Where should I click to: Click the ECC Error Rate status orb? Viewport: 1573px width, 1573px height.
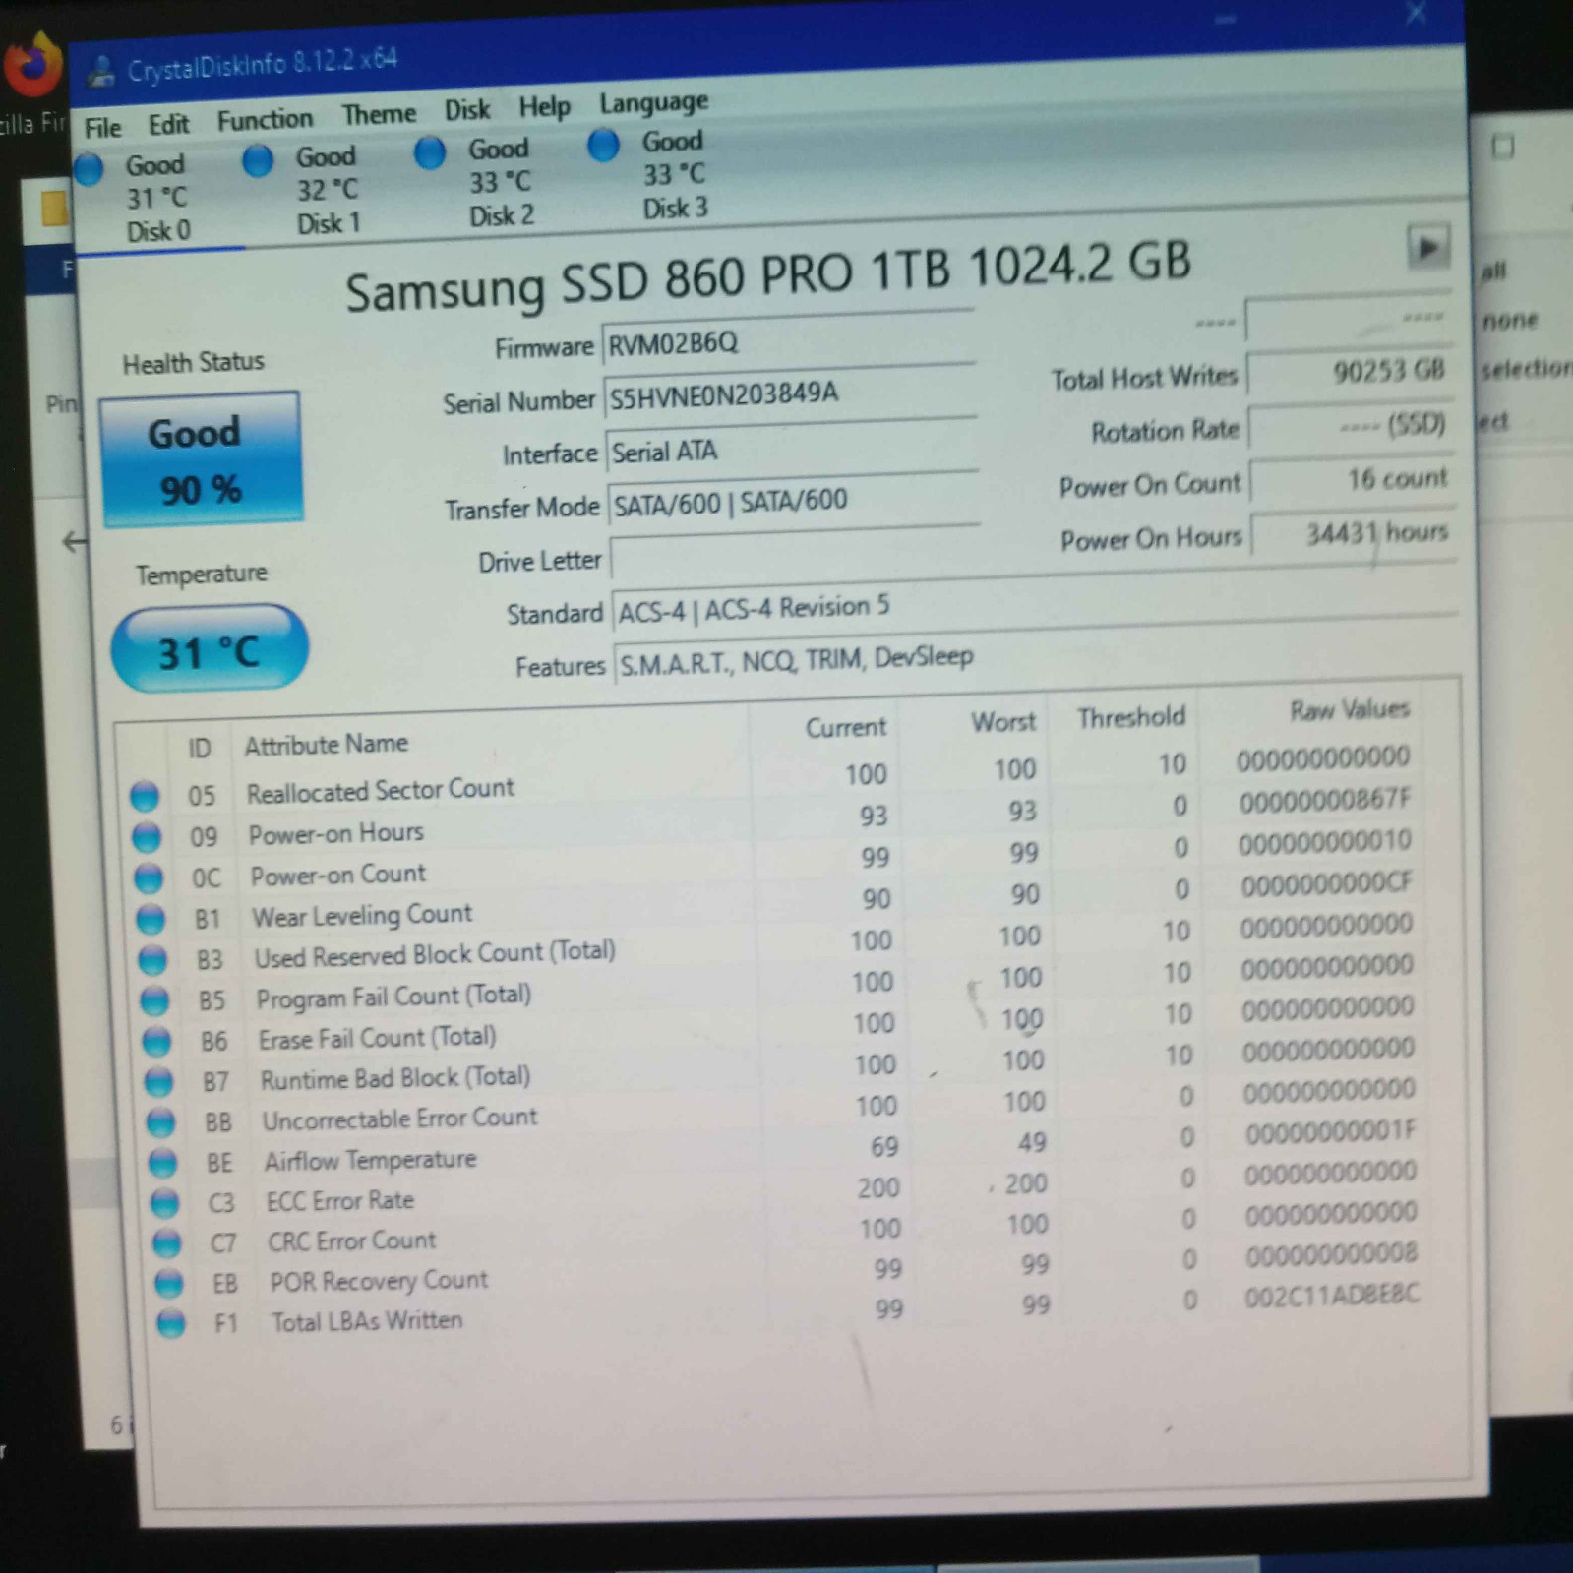click(164, 1203)
